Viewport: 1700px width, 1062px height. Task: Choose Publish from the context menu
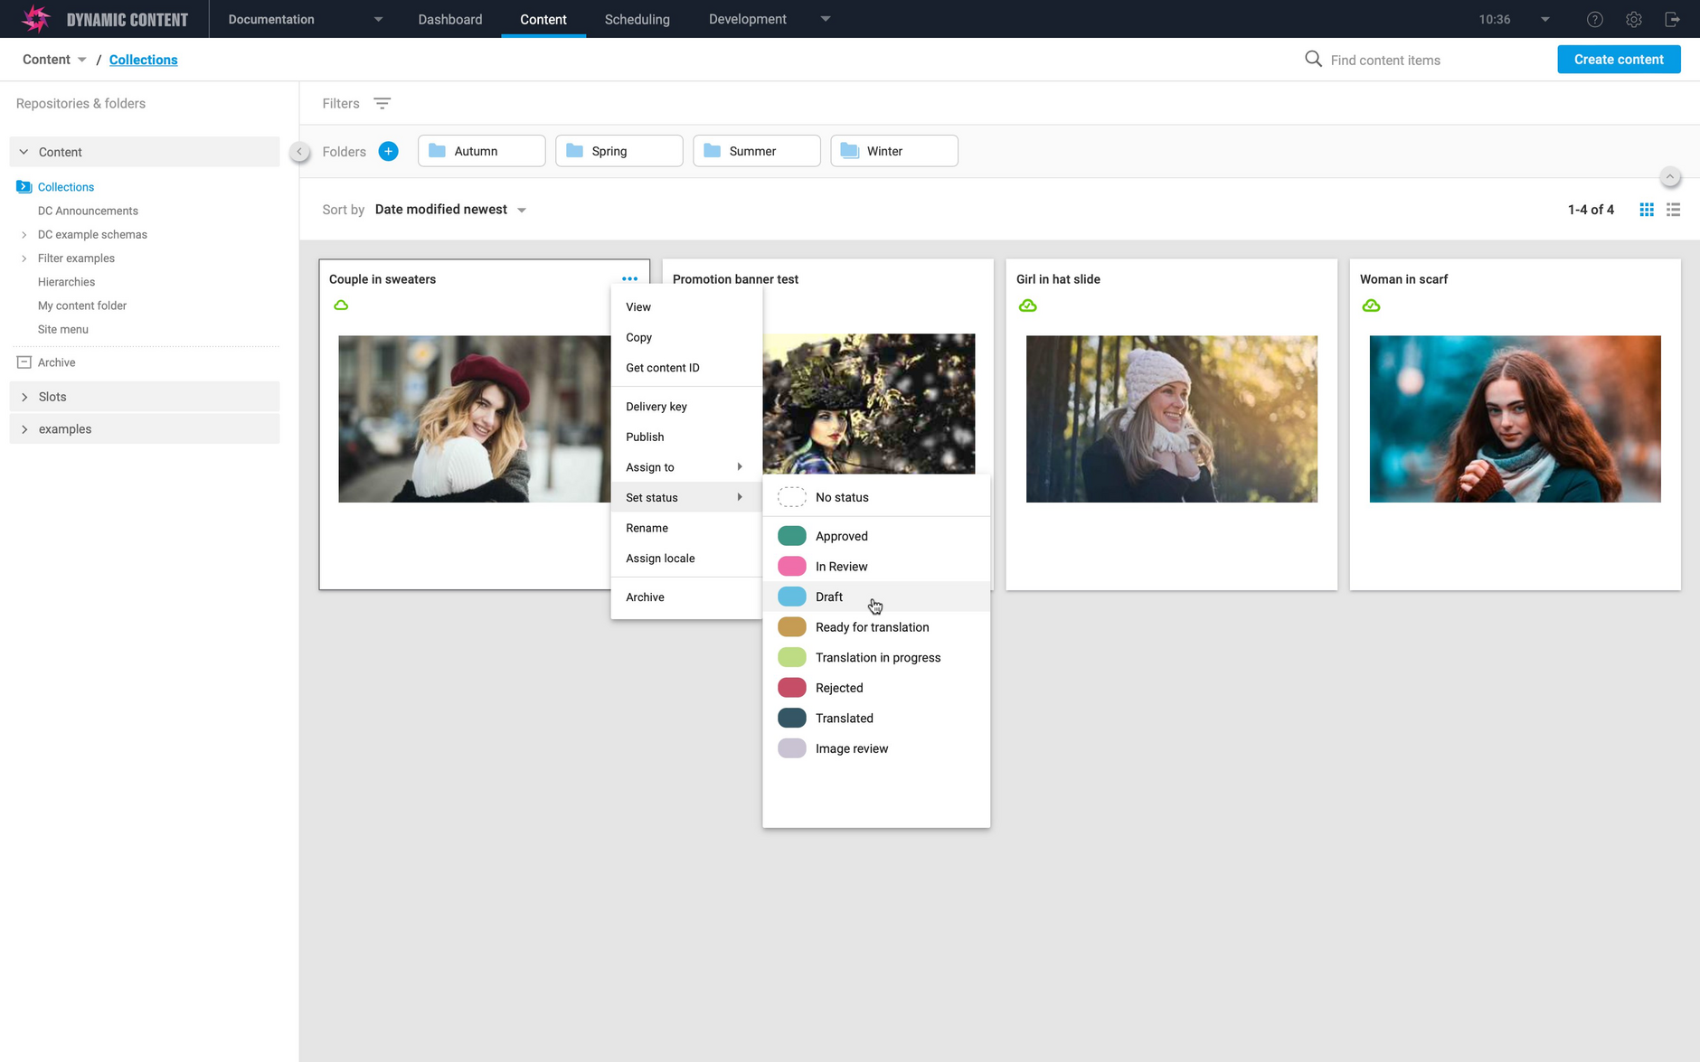[686, 437]
